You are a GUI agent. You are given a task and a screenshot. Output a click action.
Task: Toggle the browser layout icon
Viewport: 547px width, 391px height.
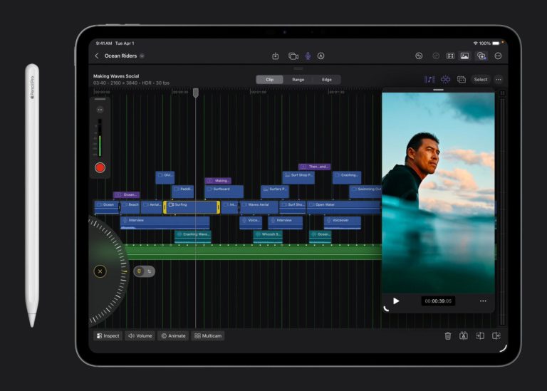(450, 56)
